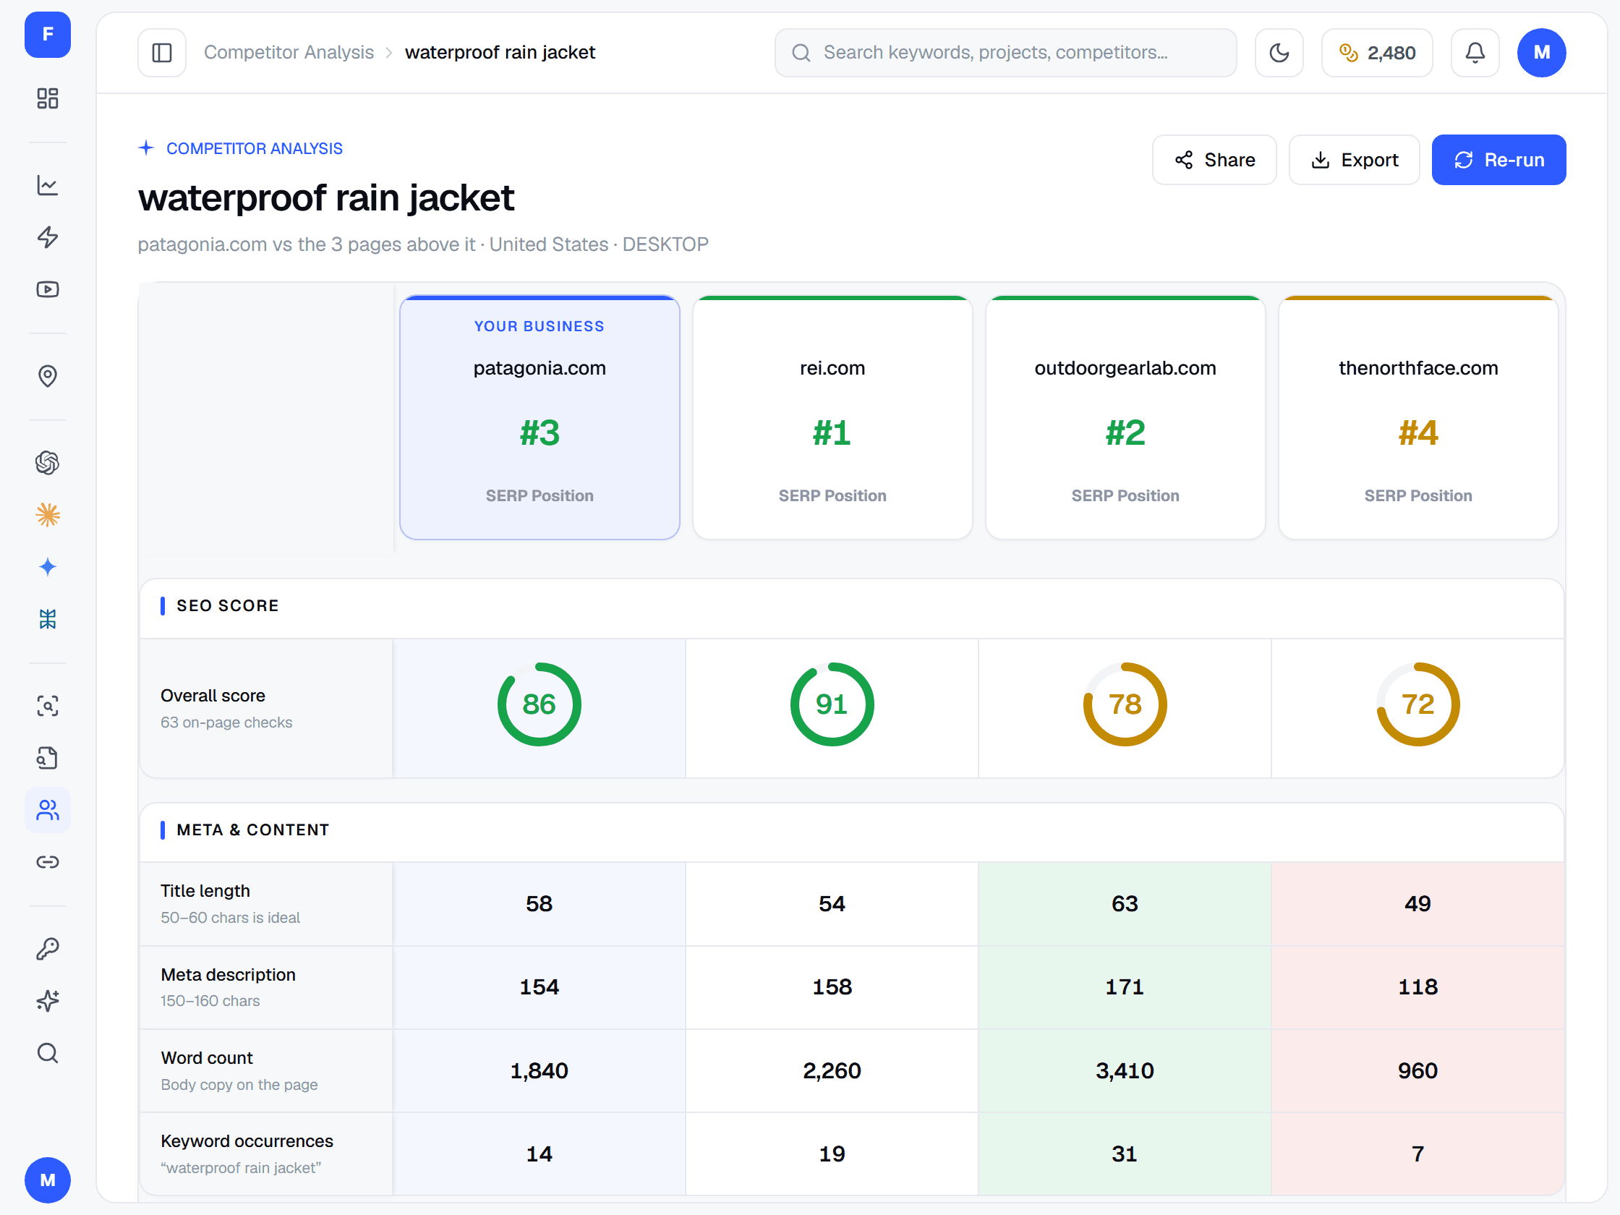1620x1215 pixels.
Task: Click keyword occurrences value 19
Action: 832,1154
